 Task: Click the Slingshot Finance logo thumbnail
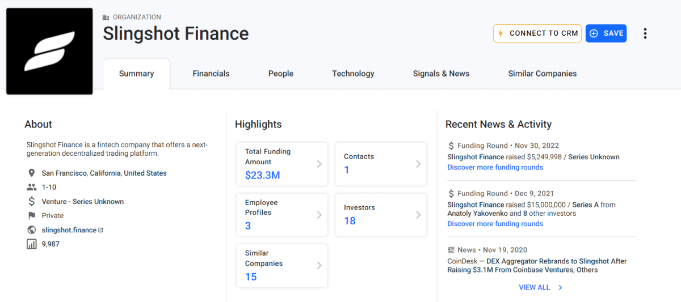tap(49, 51)
